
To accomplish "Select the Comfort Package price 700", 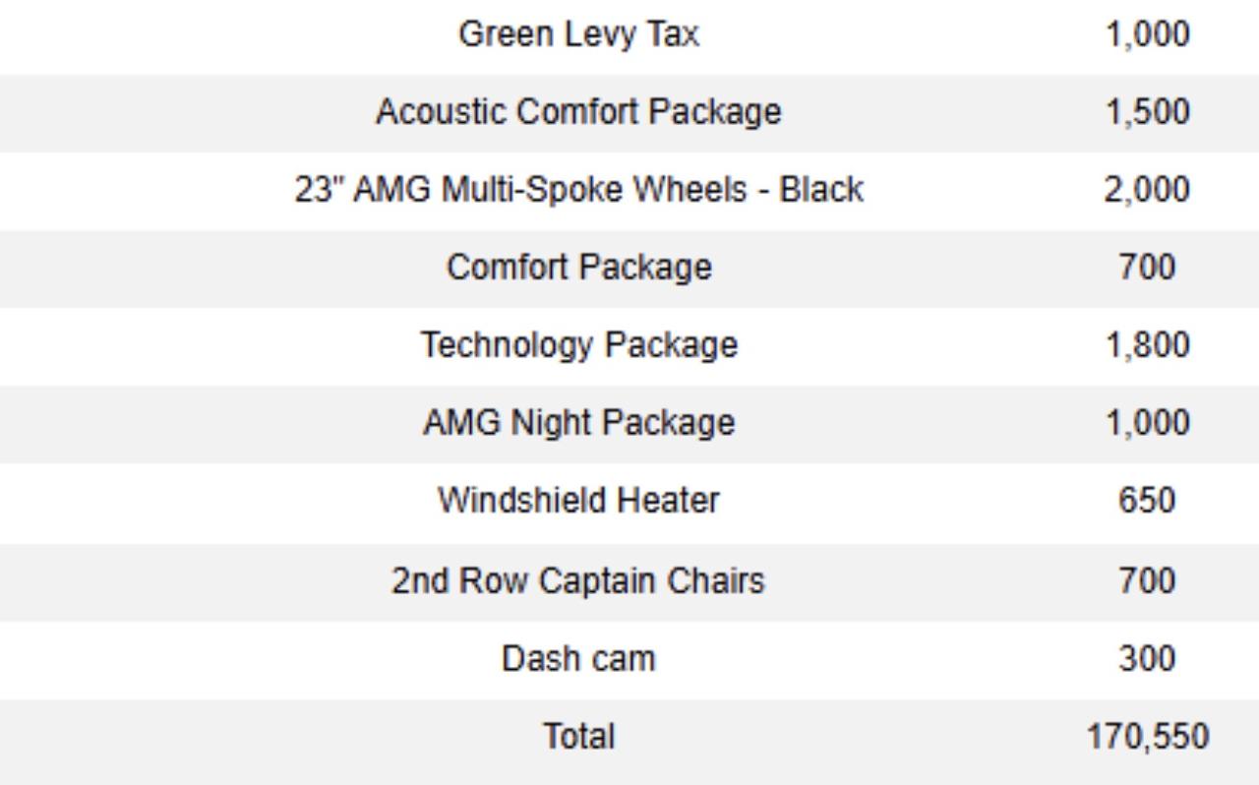I will click(x=1146, y=267).
